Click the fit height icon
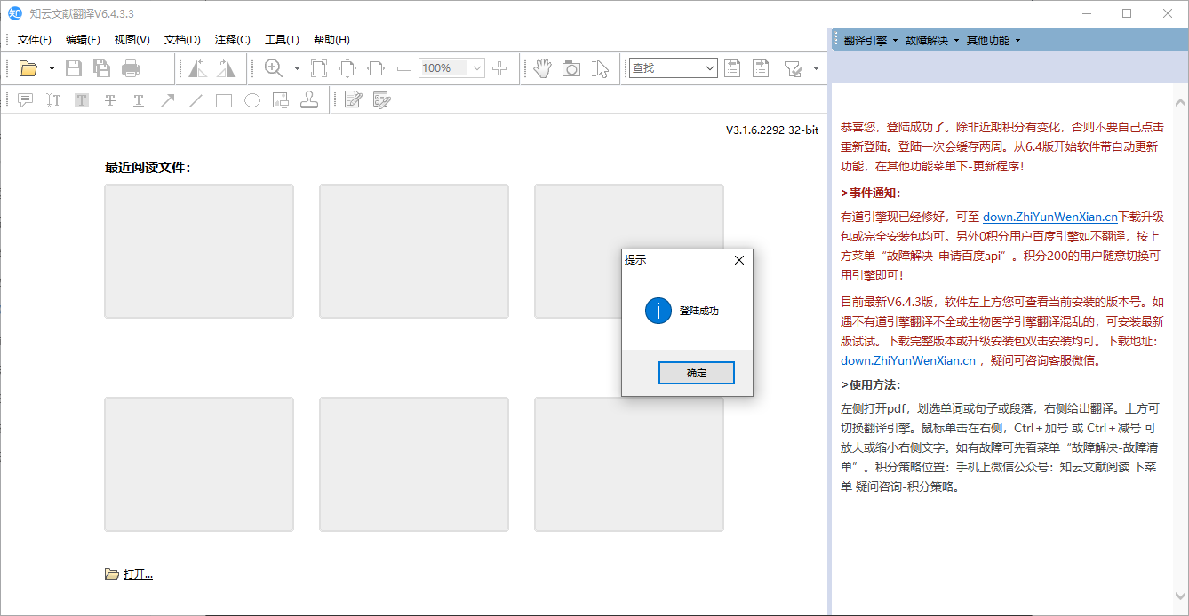1189x616 pixels. tap(347, 68)
